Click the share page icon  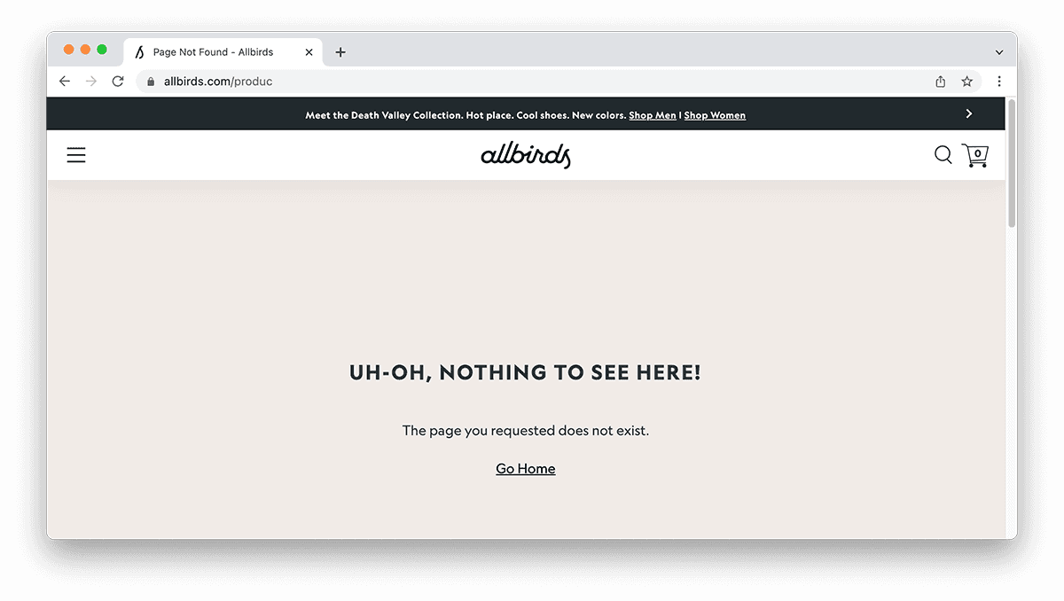(x=941, y=82)
